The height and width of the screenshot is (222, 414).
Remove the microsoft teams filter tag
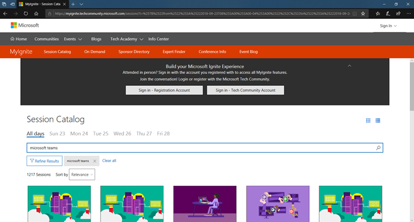point(95,161)
